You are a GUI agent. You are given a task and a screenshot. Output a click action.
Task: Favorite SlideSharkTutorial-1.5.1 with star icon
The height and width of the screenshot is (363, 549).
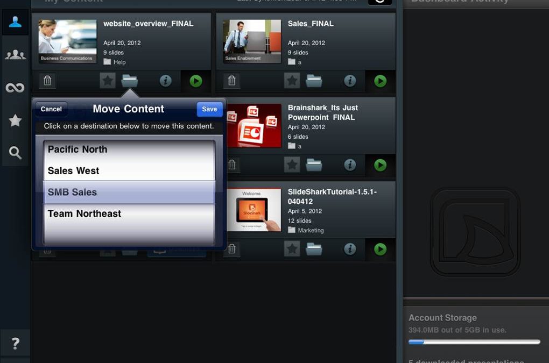click(x=292, y=249)
